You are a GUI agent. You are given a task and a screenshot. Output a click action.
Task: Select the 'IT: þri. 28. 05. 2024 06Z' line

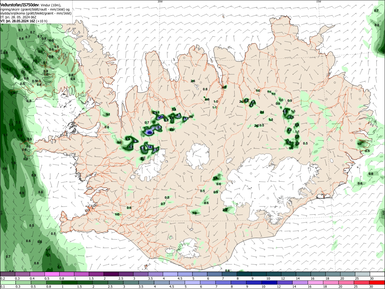click(x=18, y=17)
